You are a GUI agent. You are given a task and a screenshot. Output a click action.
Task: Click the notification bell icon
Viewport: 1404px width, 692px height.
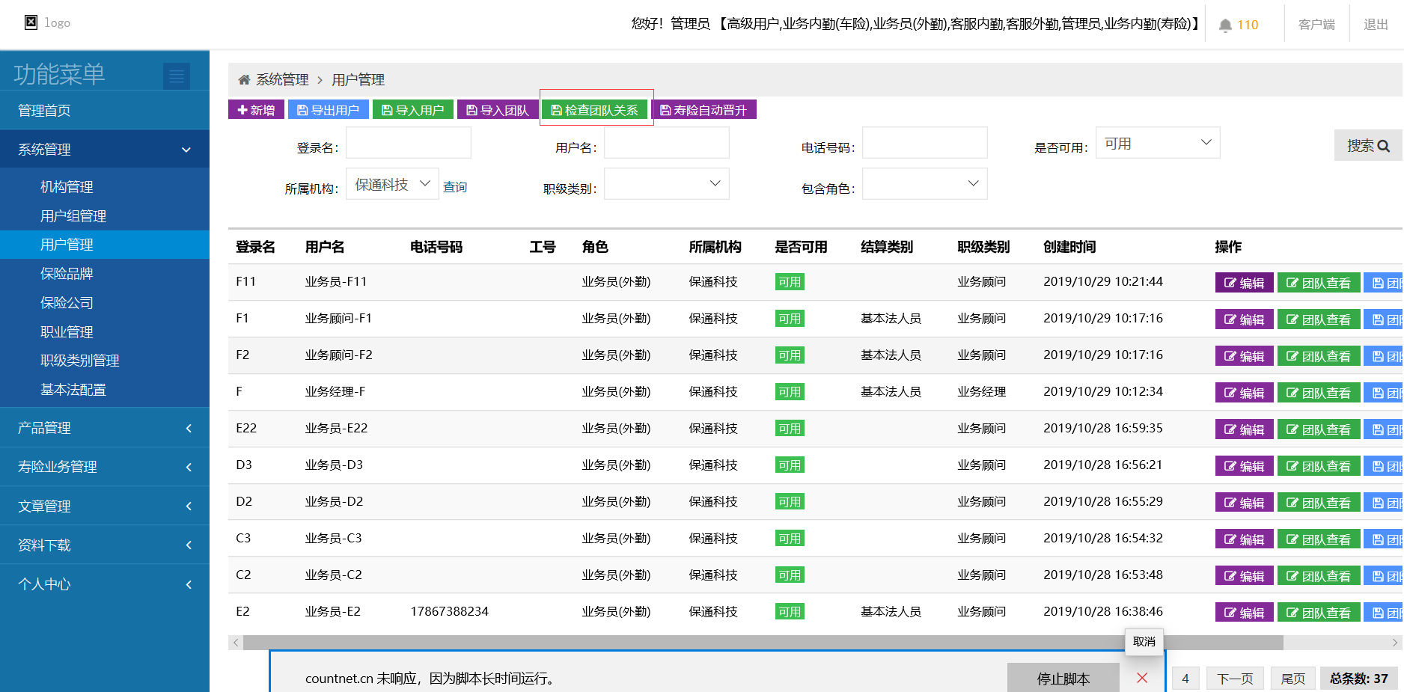tap(1225, 25)
